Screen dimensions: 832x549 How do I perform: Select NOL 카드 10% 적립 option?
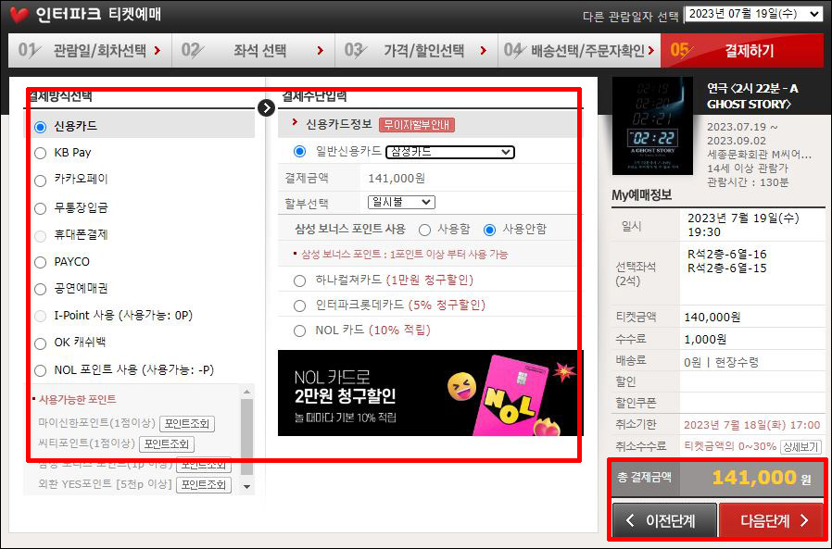(x=300, y=331)
